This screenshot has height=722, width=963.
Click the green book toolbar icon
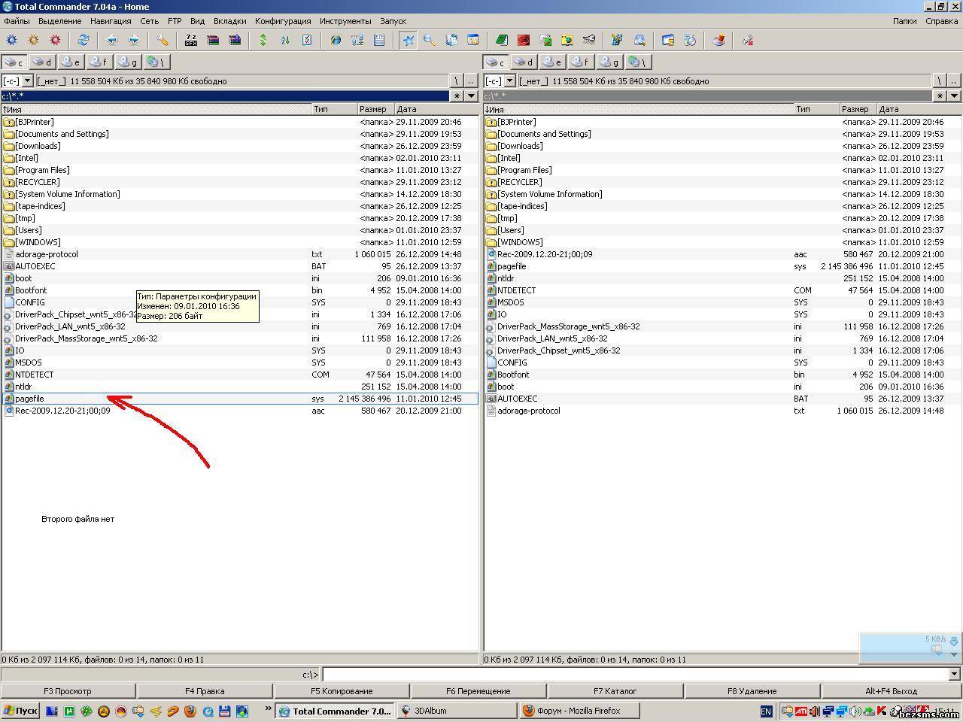point(502,40)
